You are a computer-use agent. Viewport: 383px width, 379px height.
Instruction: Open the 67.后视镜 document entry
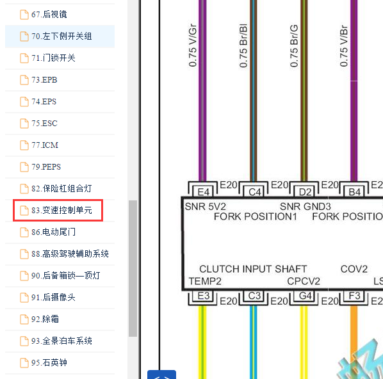pos(60,15)
